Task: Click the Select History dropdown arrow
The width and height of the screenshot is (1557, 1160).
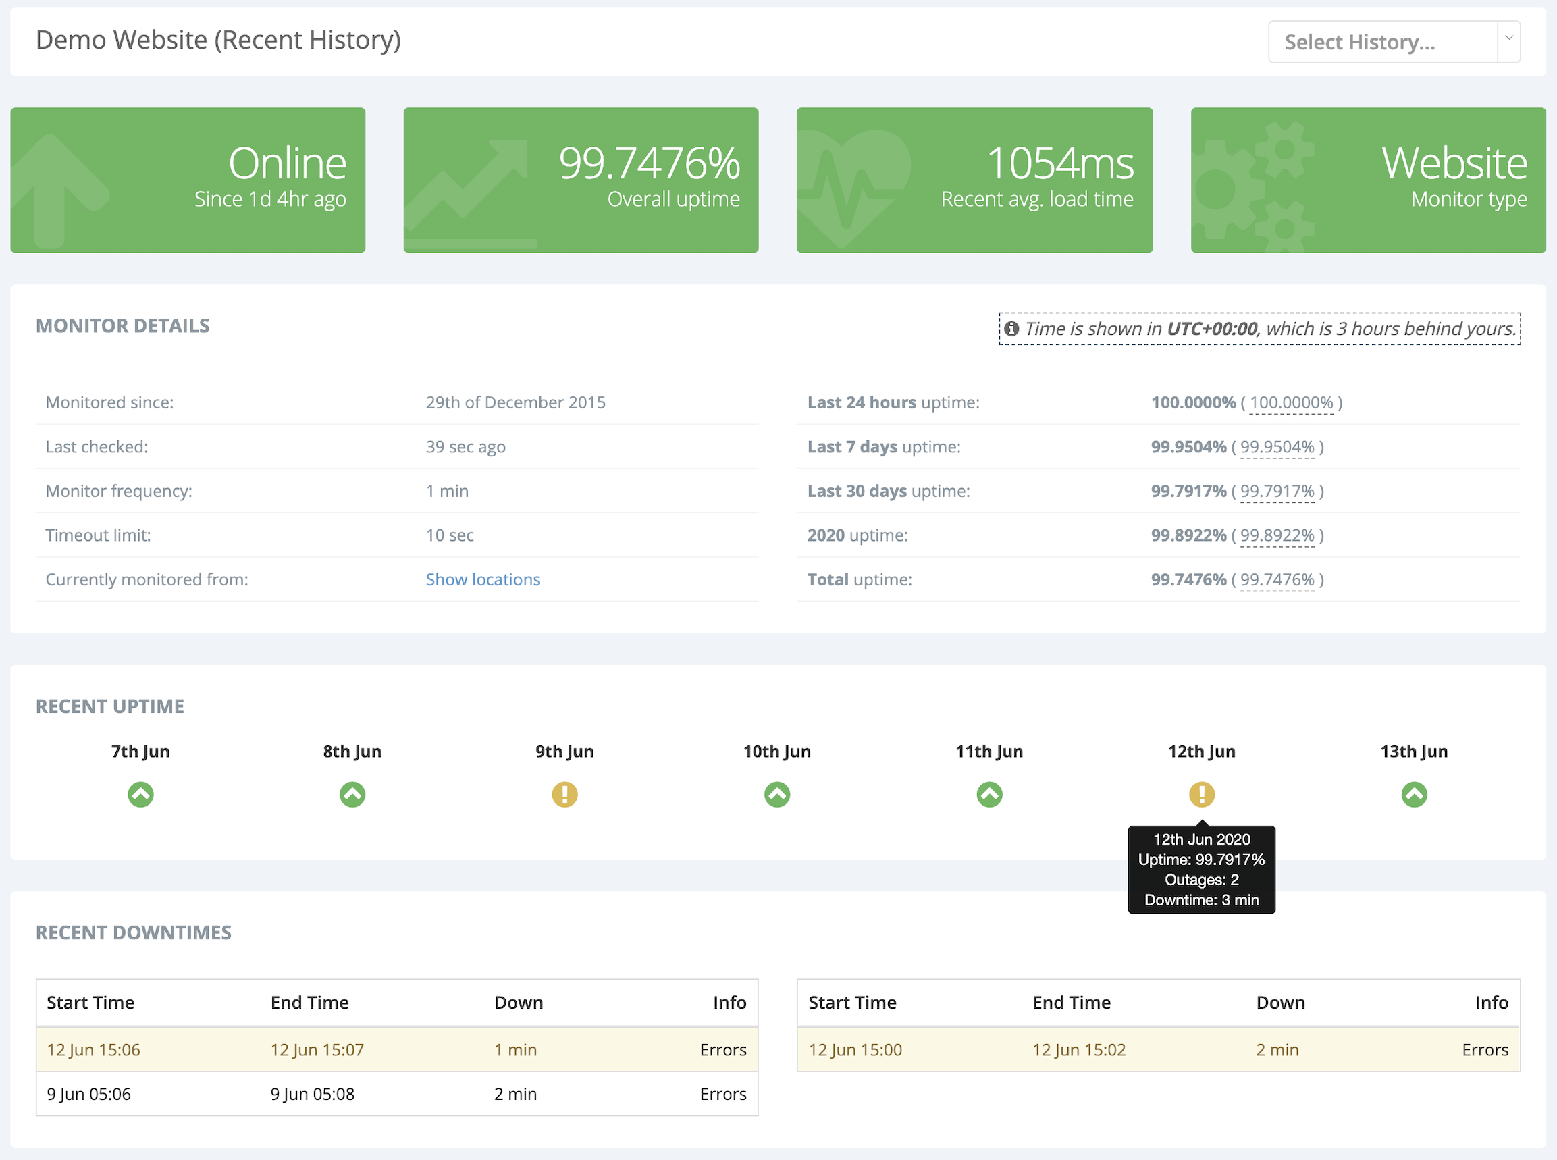Action: tap(1508, 40)
